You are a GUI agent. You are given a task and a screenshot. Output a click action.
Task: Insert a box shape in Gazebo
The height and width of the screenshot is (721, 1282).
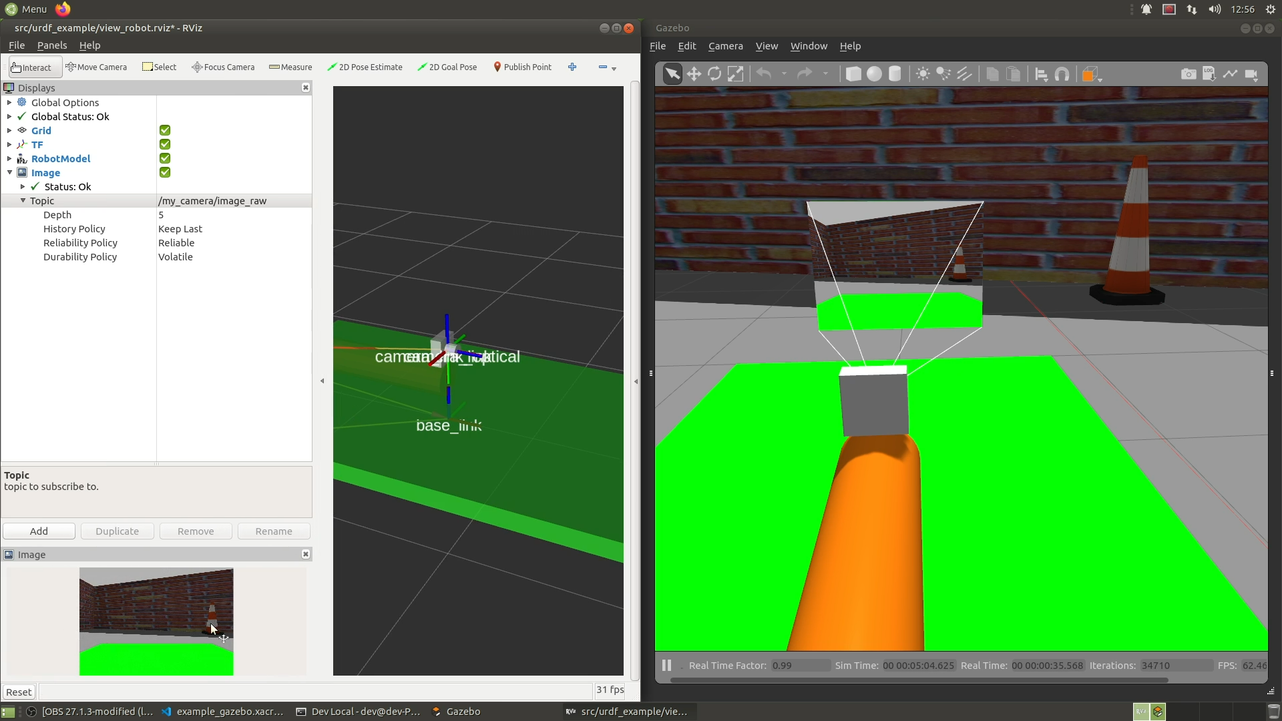click(x=853, y=74)
